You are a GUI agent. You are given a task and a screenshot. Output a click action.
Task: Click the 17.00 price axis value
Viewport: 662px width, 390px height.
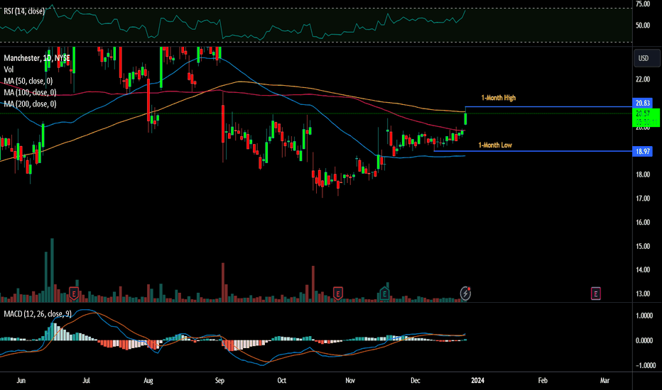coord(643,198)
